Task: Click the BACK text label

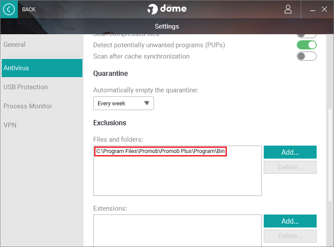Action: (x=29, y=10)
